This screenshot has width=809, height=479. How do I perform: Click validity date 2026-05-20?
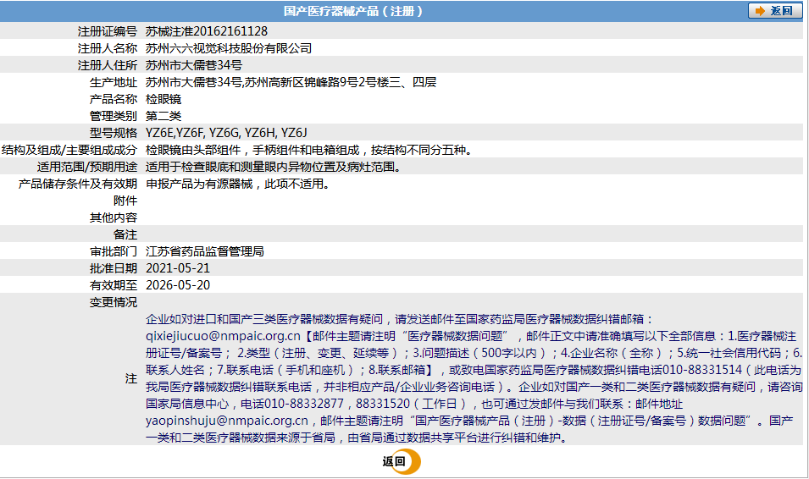178,286
